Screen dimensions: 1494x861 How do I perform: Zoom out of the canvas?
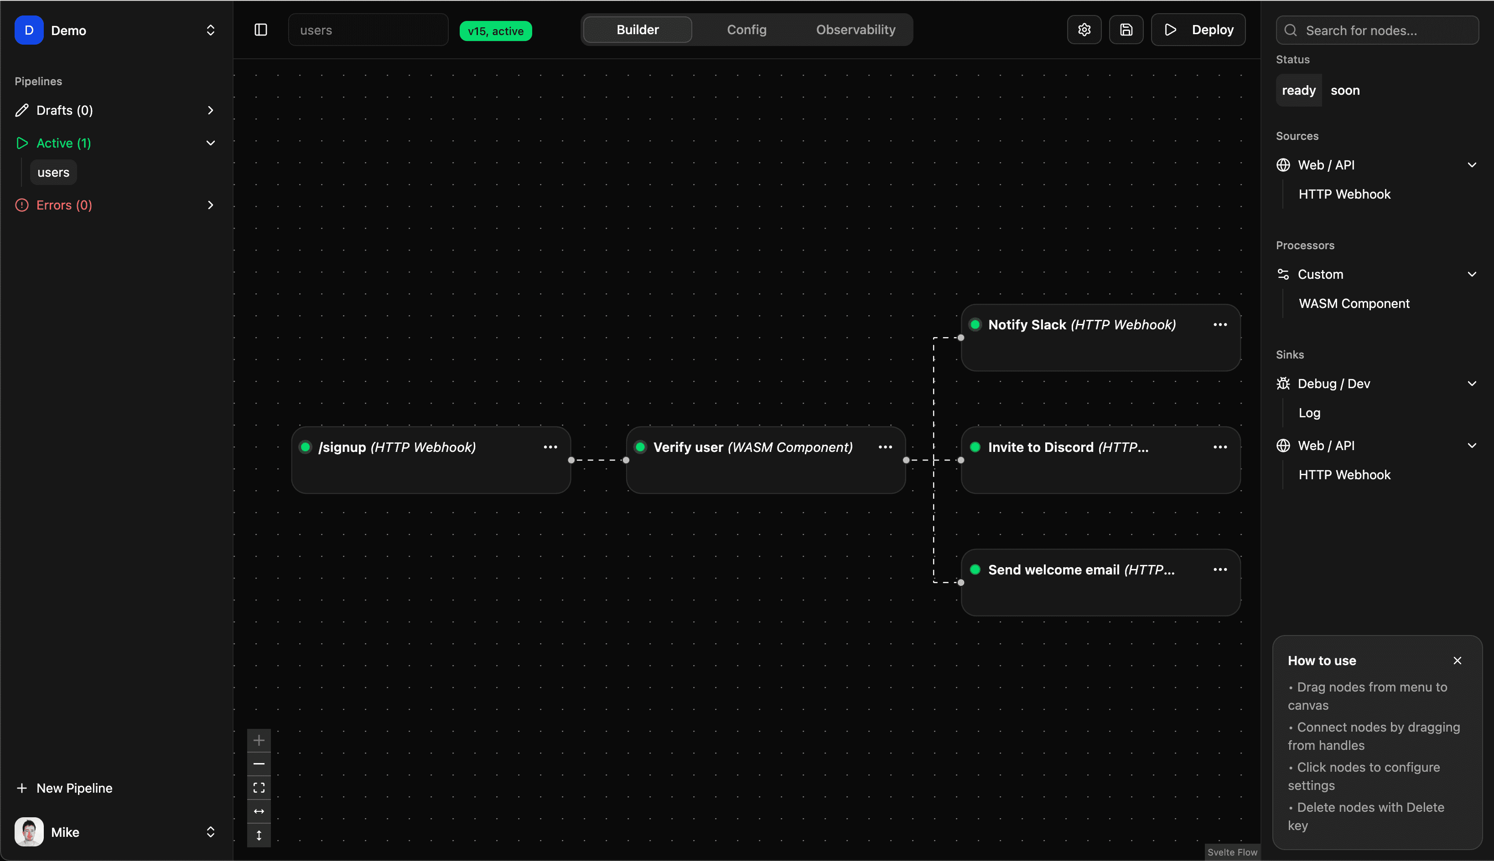[259, 764]
